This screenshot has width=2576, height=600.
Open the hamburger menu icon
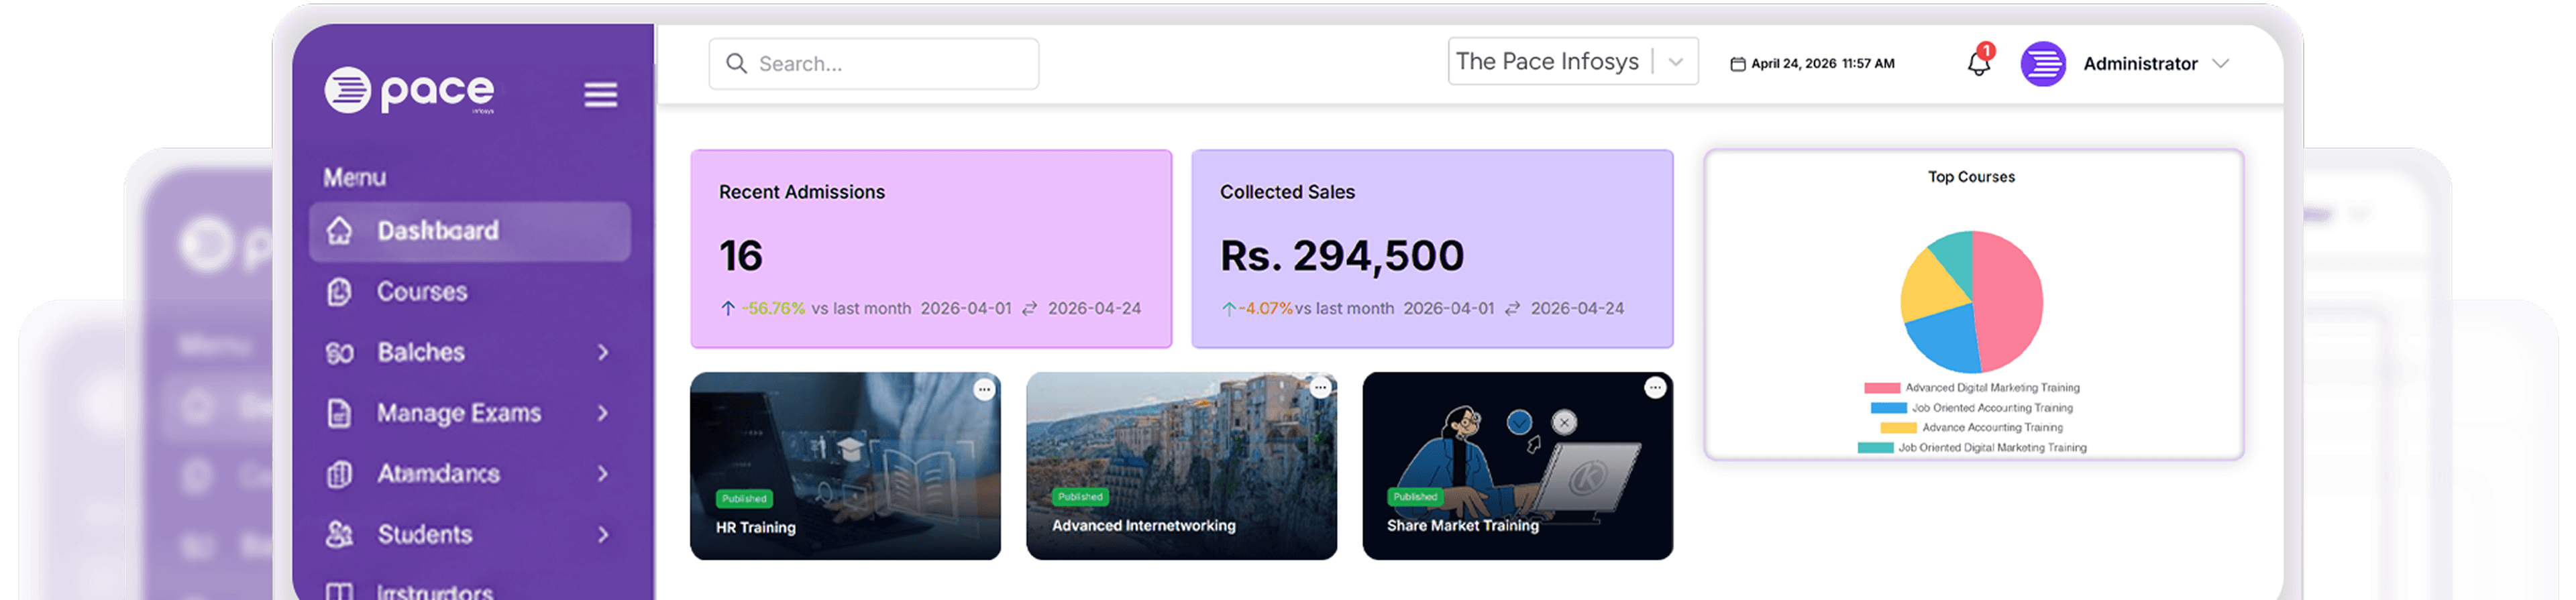click(600, 94)
